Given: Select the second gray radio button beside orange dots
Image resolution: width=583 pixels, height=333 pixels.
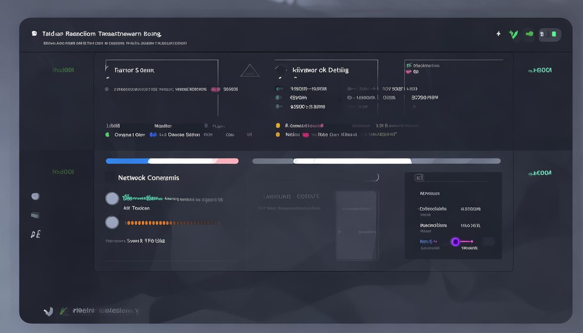Looking at the screenshot, I should point(112,223).
